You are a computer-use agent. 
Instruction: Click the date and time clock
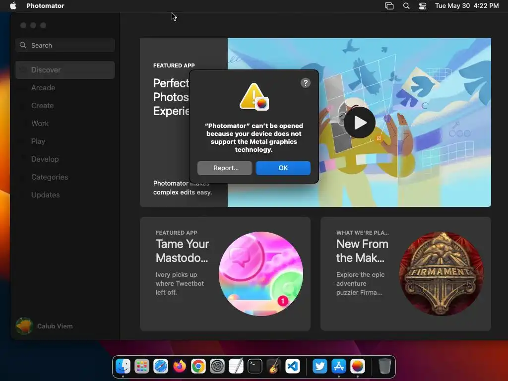tap(466, 5)
